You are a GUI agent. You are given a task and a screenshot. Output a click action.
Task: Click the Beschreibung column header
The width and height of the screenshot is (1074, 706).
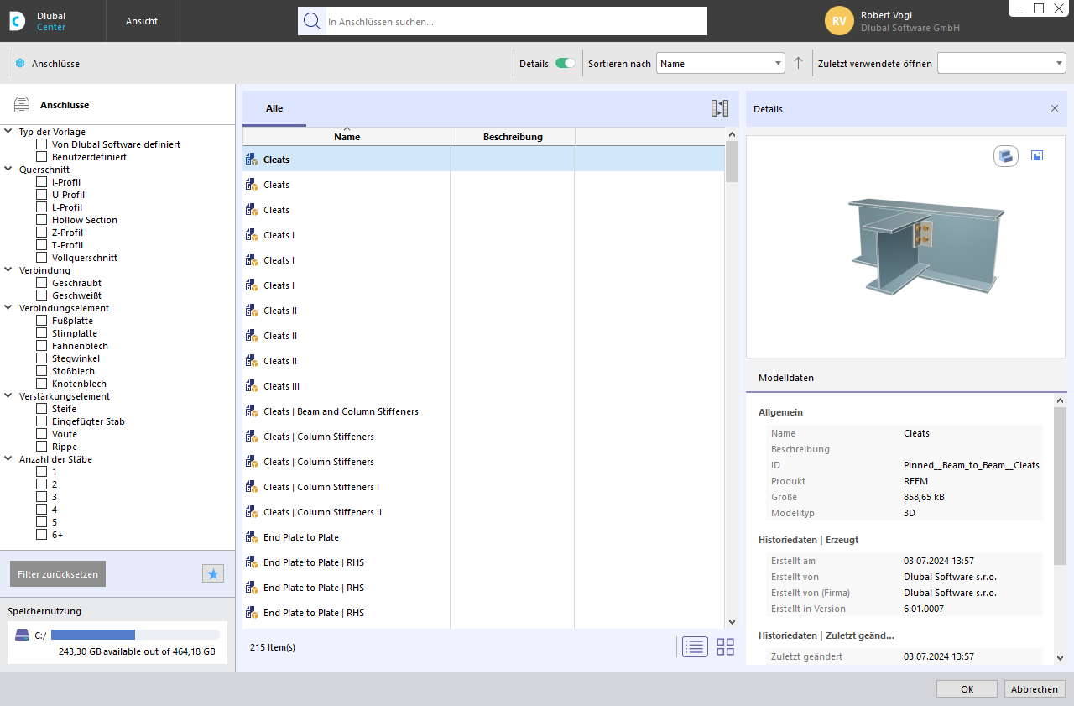click(x=513, y=137)
